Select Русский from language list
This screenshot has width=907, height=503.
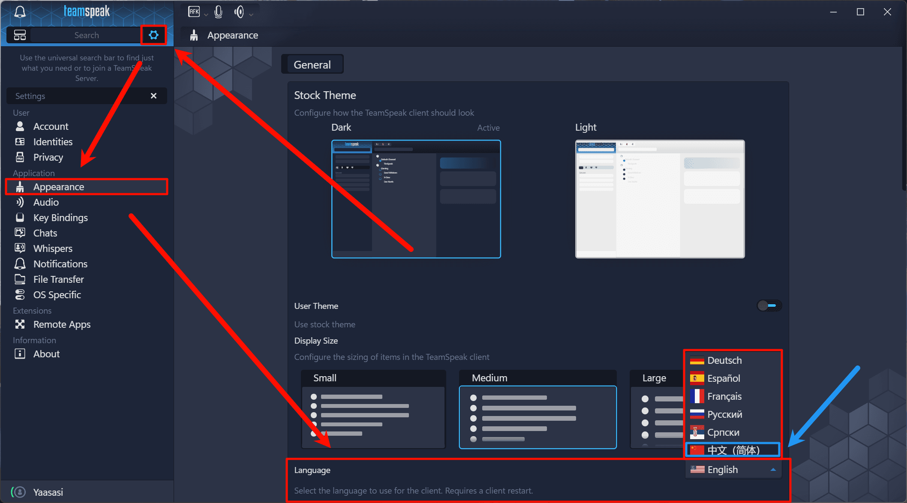[x=733, y=414]
